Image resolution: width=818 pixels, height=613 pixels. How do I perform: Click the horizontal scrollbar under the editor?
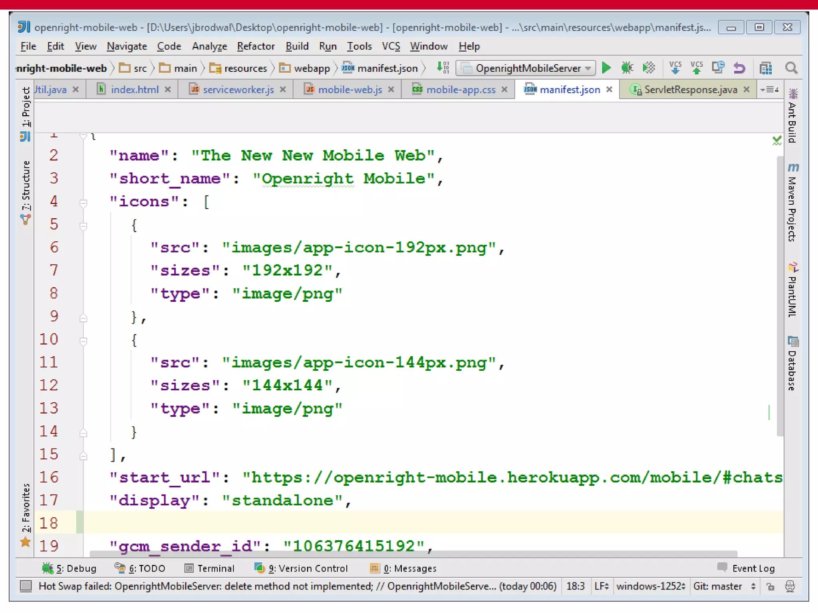pyautogui.click(x=413, y=554)
